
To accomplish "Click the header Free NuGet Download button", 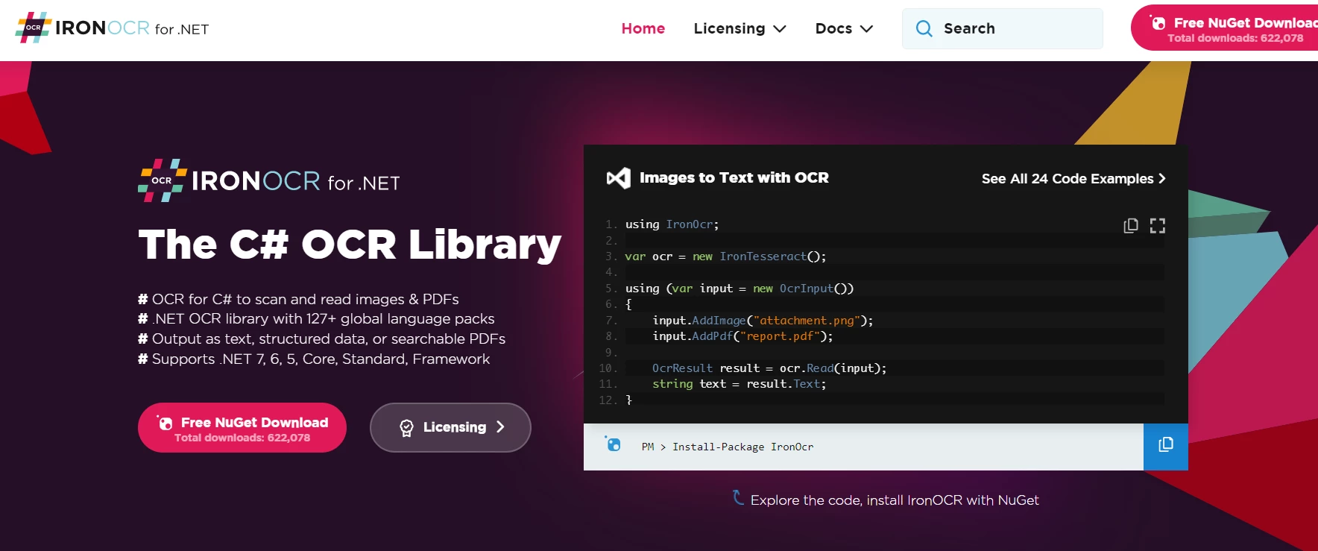I will (1224, 28).
